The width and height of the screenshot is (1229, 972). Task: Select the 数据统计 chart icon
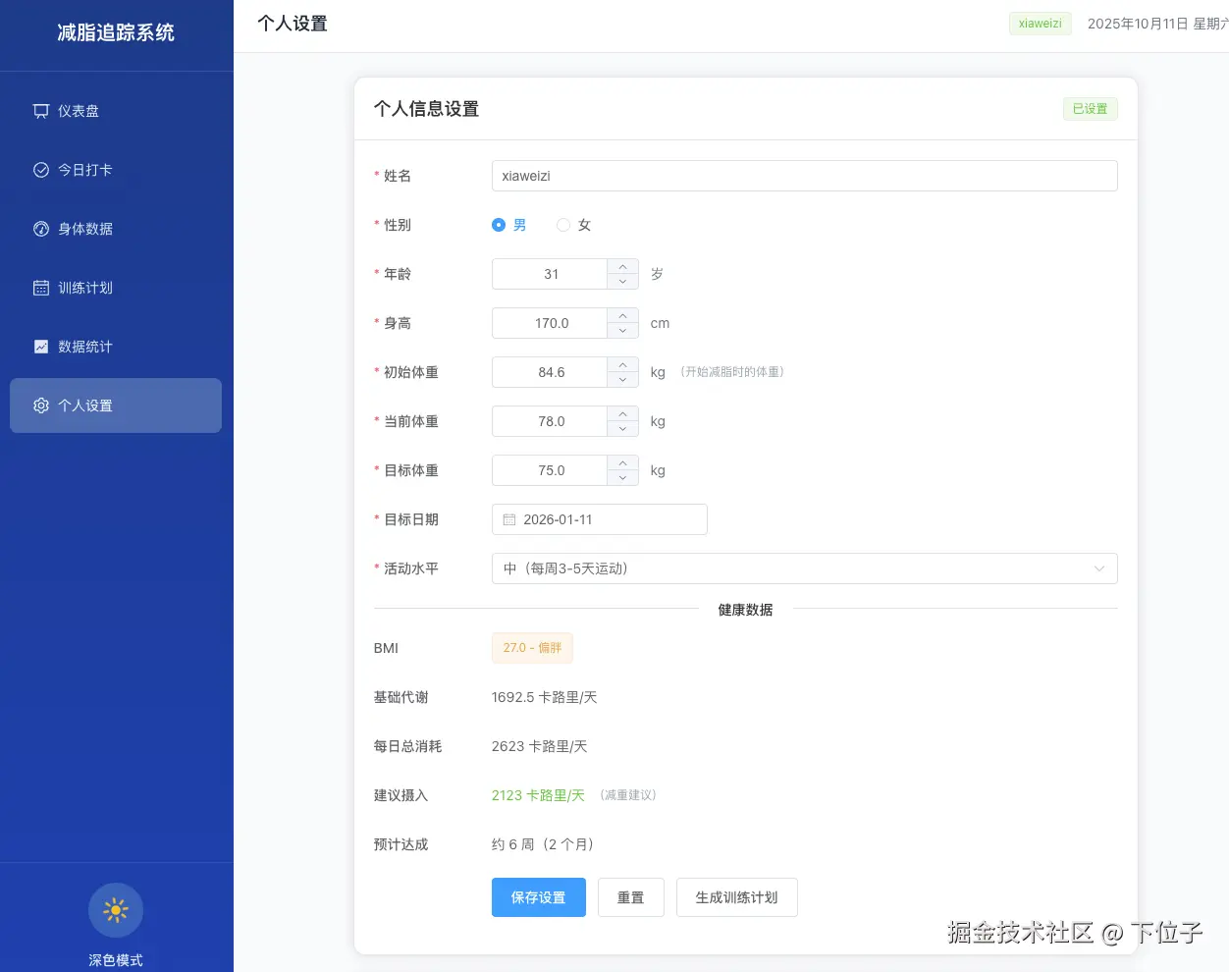pyautogui.click(x=40, y=347)
